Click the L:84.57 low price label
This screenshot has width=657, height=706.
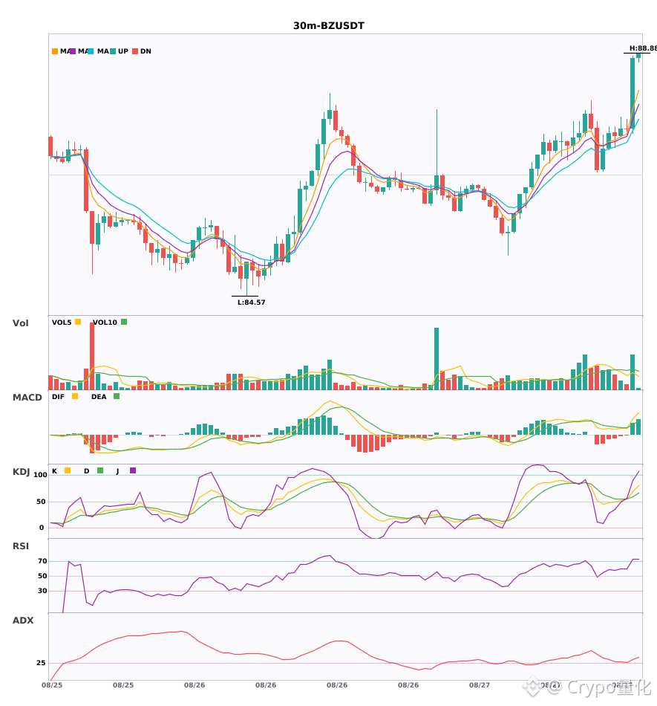click(x=252, y=302)
